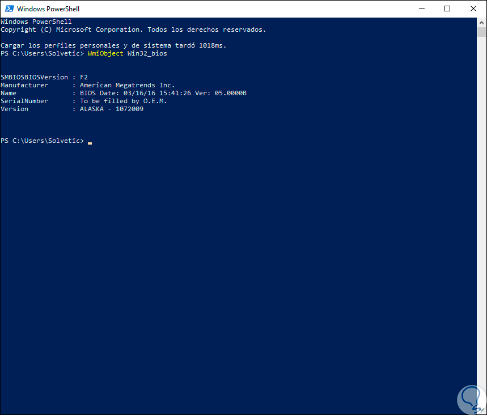487x415 pixels.
Task: Minimize the PowerShell window
Action: pos(422,9)
